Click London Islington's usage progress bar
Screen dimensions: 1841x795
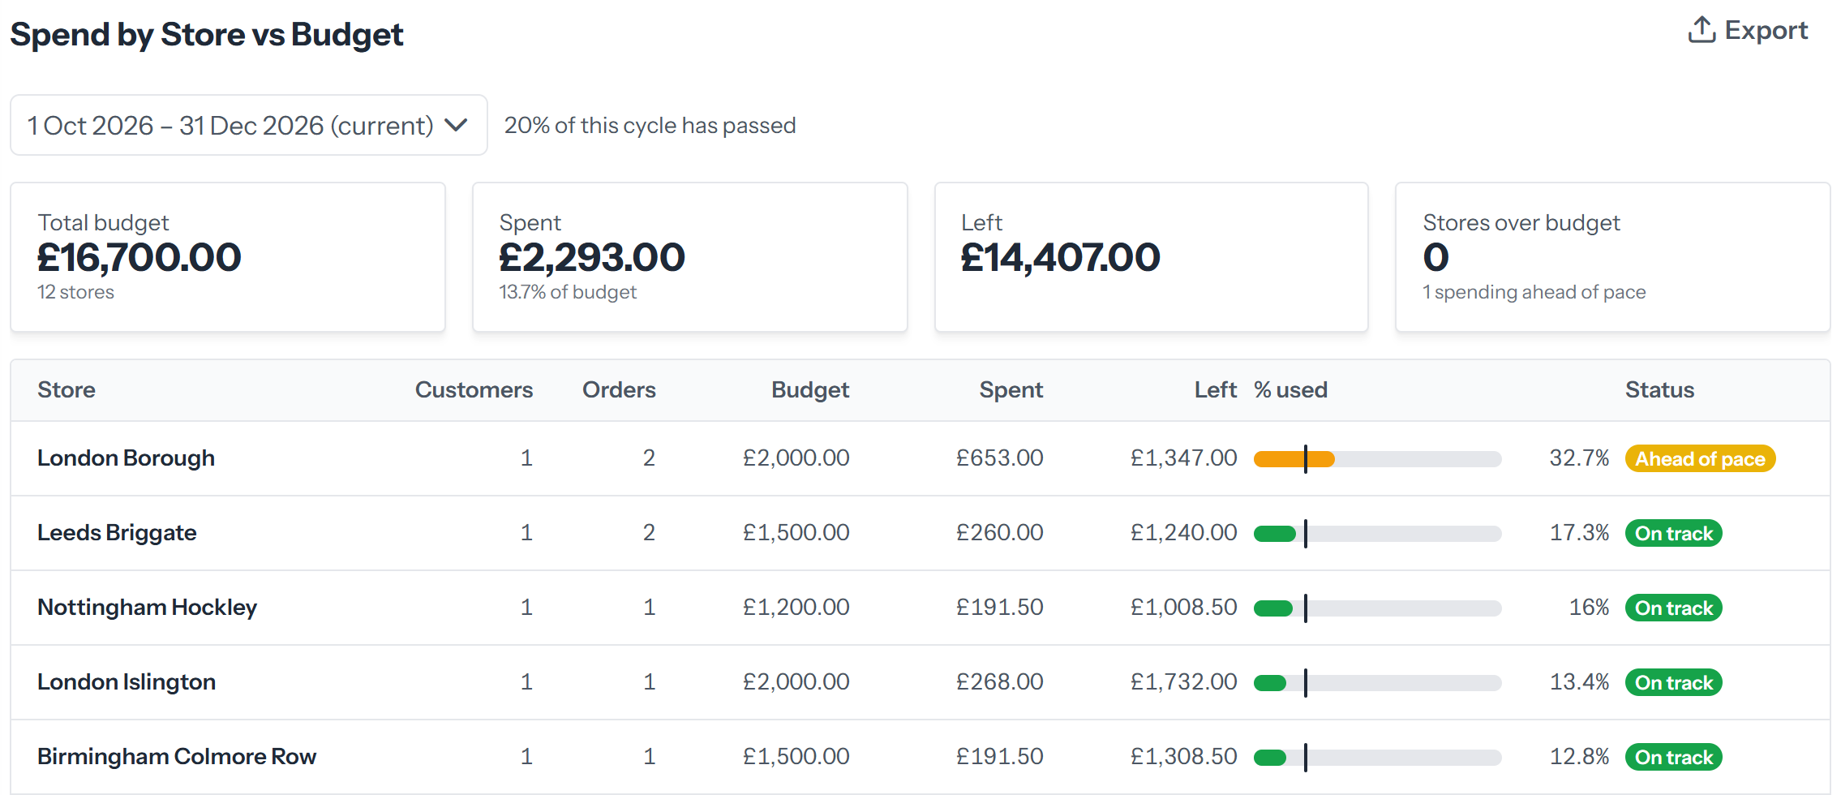coord(1377,683)
